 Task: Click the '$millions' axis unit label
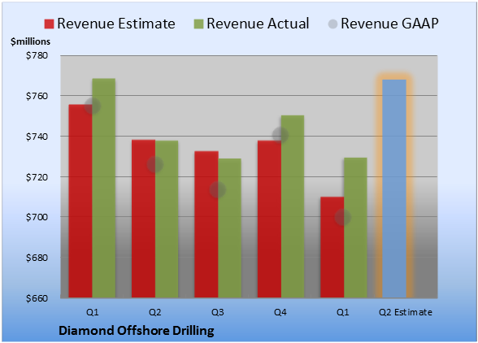pos(31,41)
